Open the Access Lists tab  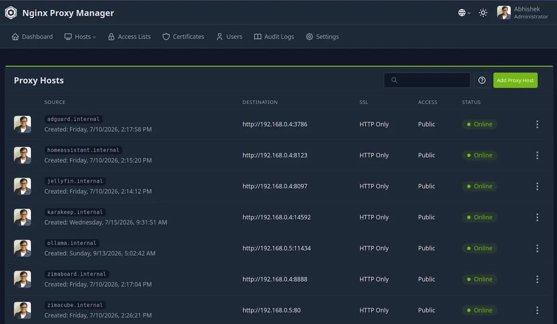129,37
